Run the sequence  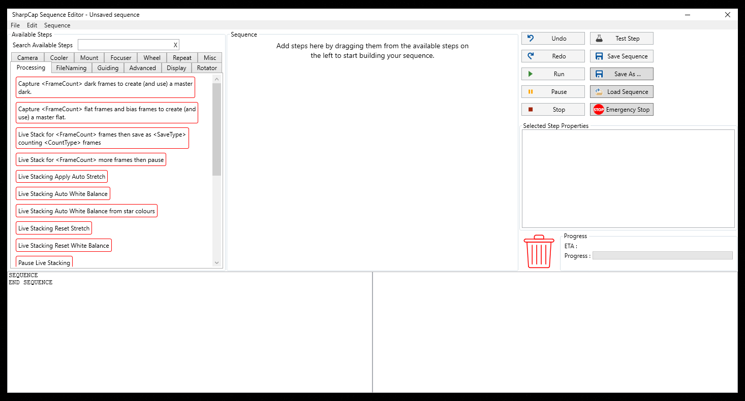click(553, 74)
